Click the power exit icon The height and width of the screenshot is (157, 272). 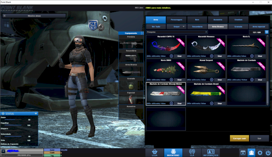tap(268, 153)
